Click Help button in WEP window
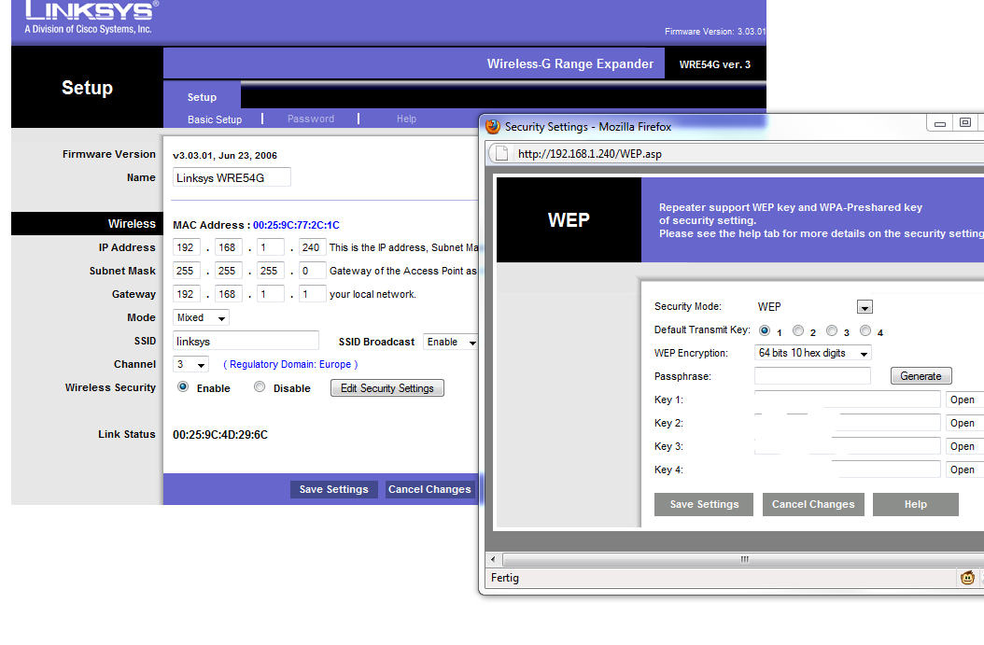This screenshot has height=645, width=984. coord(916,504)
